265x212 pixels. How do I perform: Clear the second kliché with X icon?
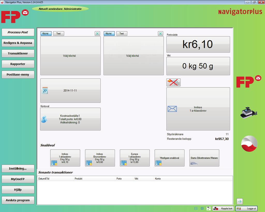[x=160, y=33]
